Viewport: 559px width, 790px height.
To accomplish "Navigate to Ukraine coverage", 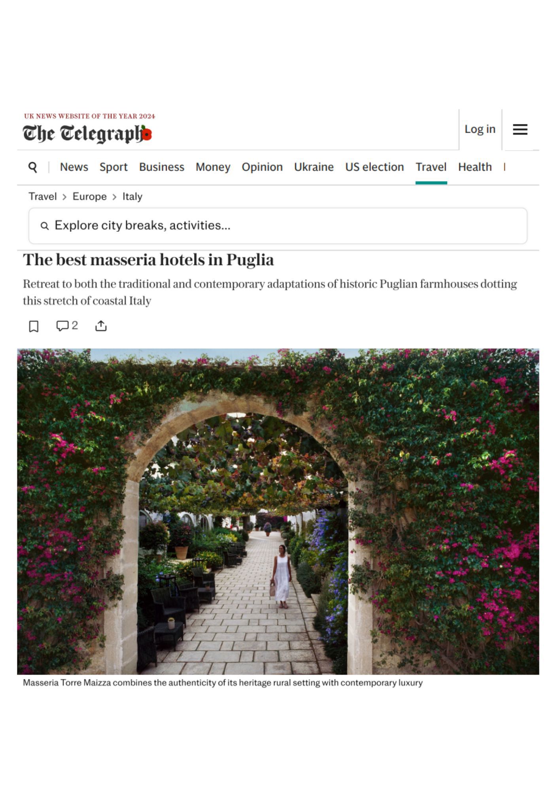I will coord(314,167).
